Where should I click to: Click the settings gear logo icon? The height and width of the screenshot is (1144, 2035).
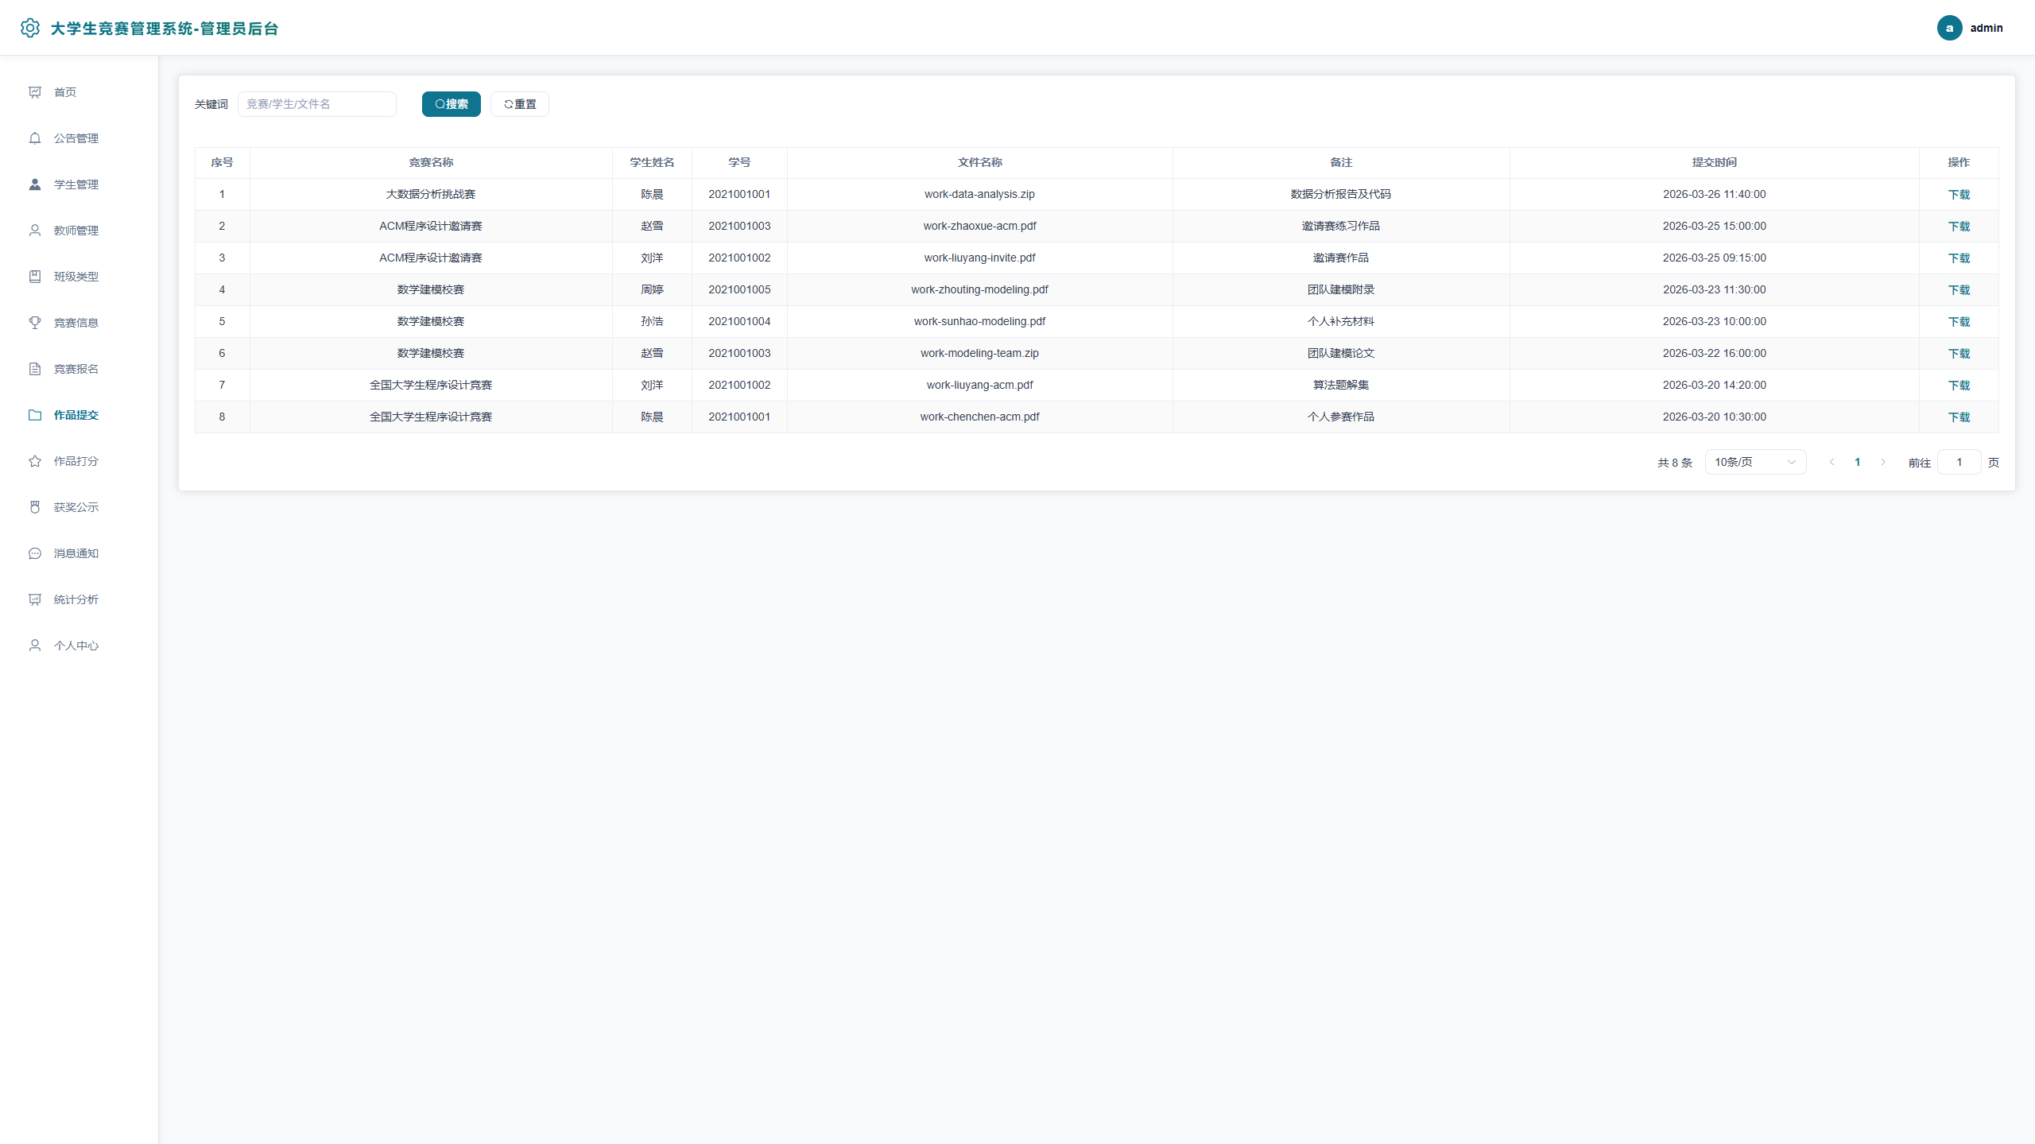pos(30,28)
